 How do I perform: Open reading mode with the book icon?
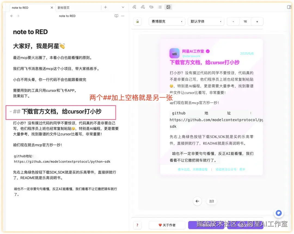116,16
